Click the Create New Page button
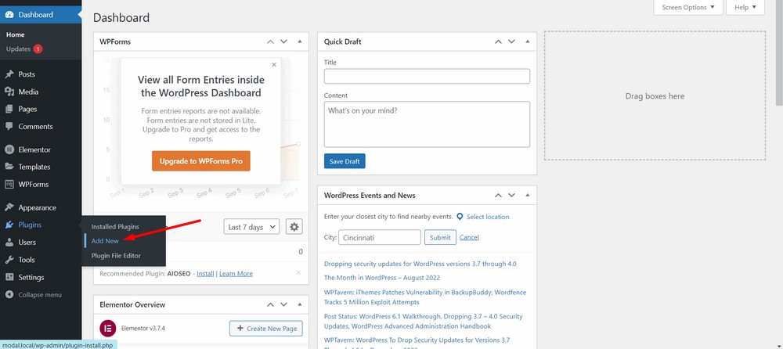This screenshot has width=783, height=349. click(x=266, y=329)
